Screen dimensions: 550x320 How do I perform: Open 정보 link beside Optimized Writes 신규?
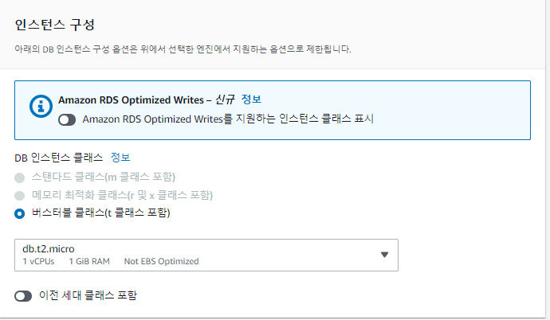click(x=251, y=100)
